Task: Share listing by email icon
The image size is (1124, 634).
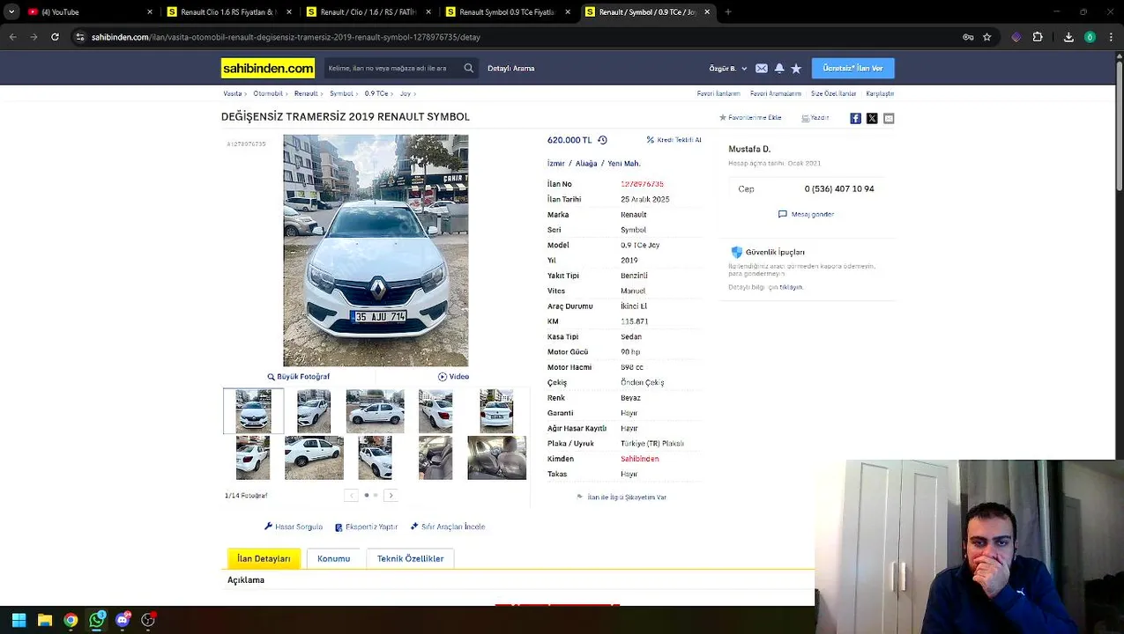Action: pyautogui.click(x=889, y=118)
